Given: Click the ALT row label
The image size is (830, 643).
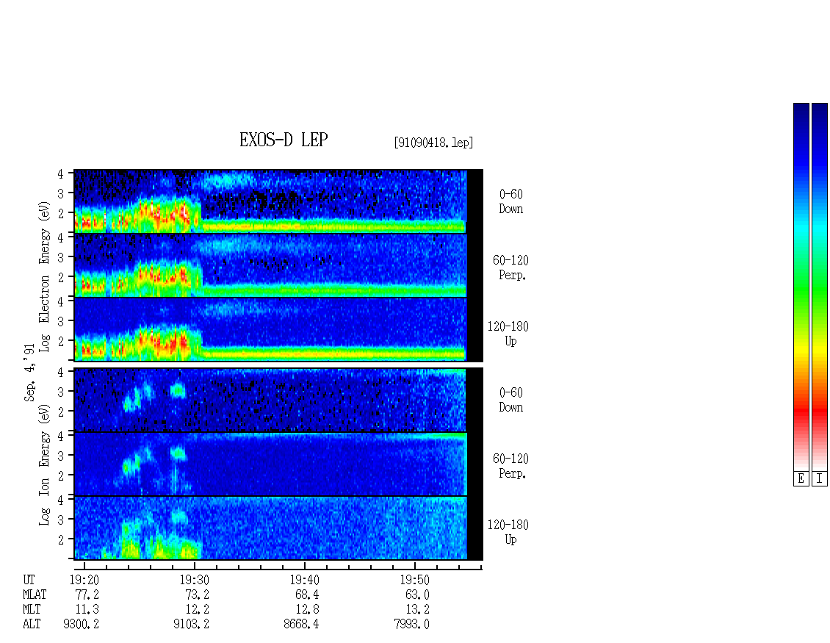Looking at the screenshot, I should 32,625.
